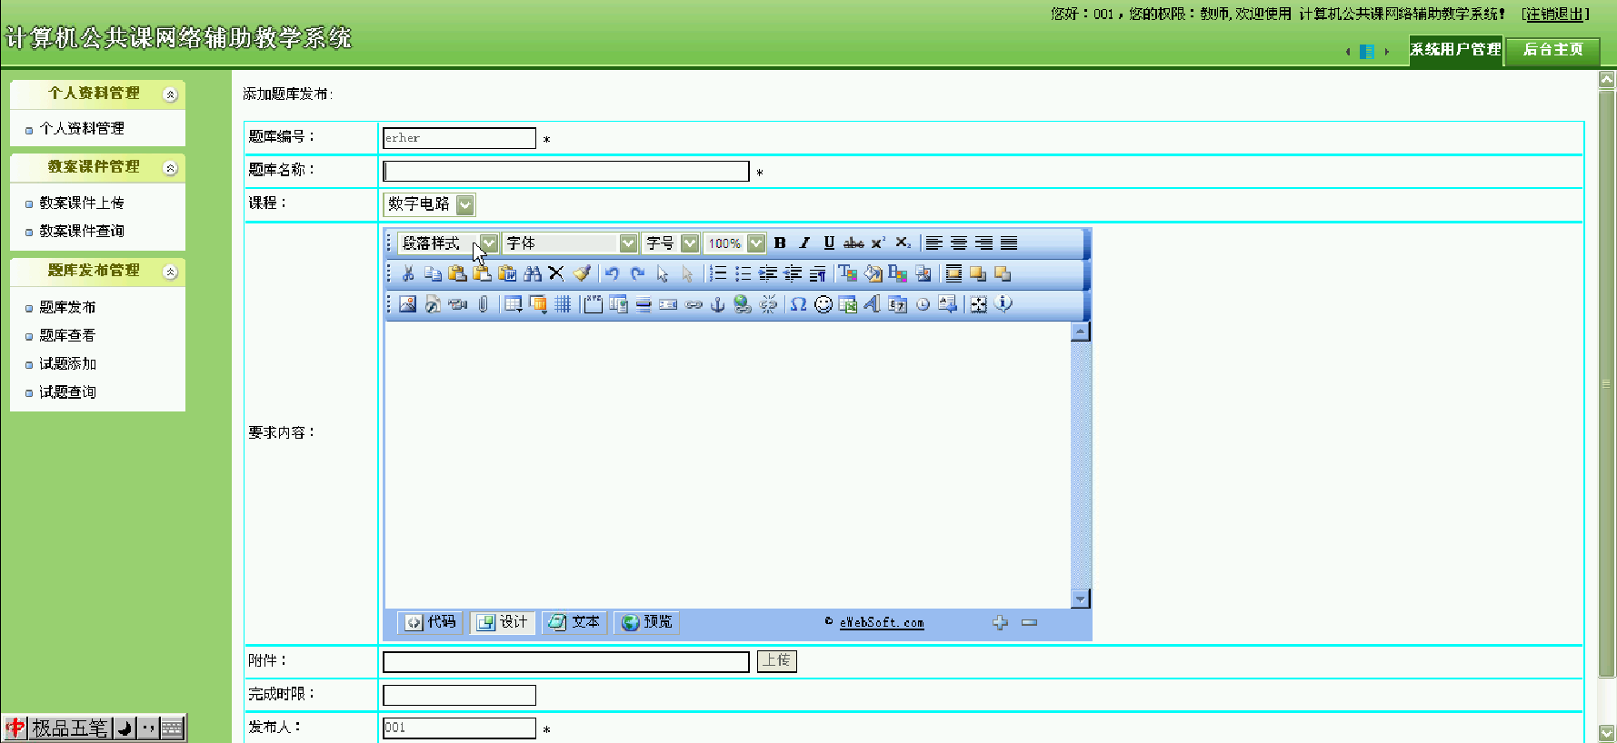Click the Copy icon in toolbar
This screenshot has height=743, width=1617.
coord(433,273)
